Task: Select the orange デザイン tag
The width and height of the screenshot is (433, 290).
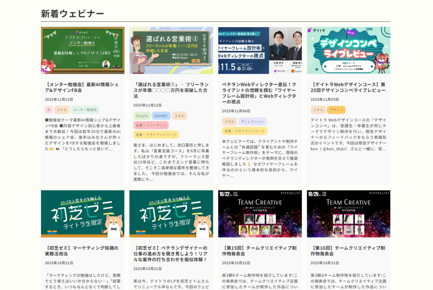Action: (x=336, y=110)
